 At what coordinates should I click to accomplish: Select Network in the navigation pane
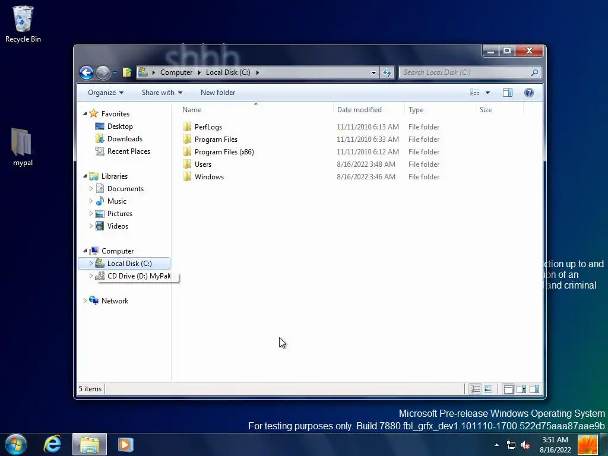(x=115, y=301)
